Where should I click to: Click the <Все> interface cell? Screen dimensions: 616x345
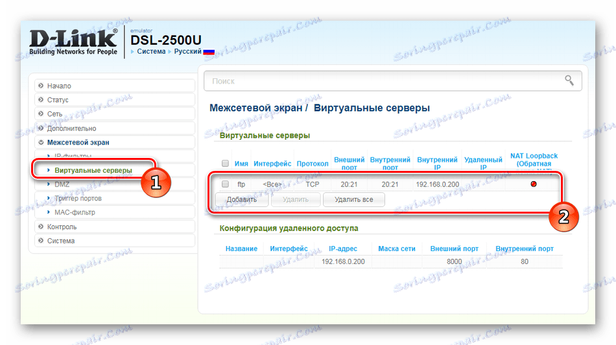coord(272,184)
